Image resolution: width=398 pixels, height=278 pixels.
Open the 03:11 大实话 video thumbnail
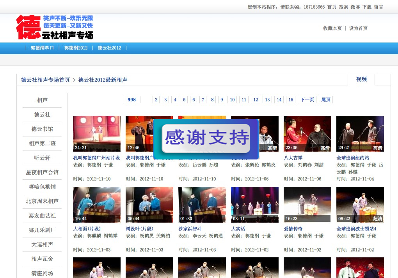[254, 205]
